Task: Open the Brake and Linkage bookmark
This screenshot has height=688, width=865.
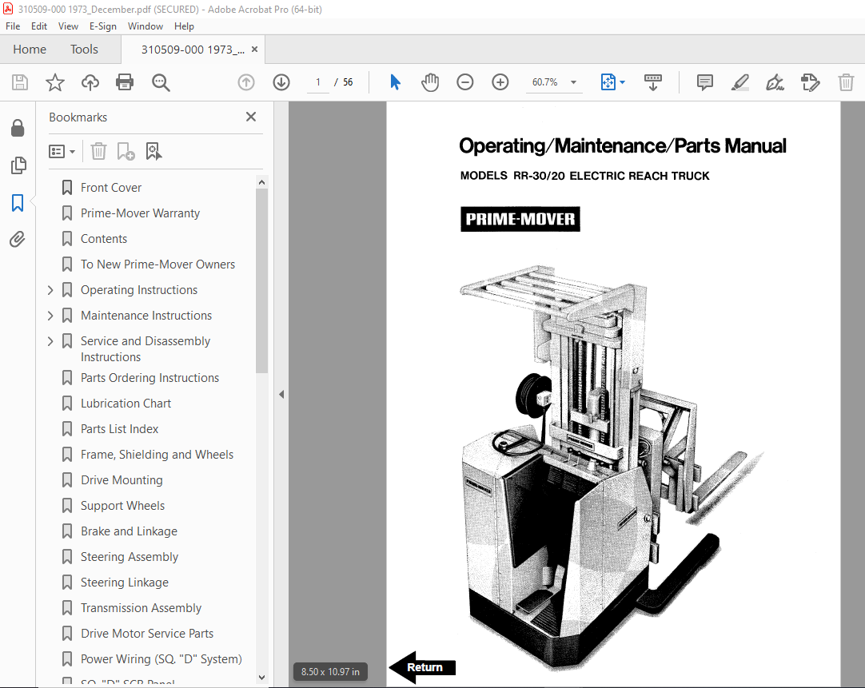Action: (x=129, y=531)
